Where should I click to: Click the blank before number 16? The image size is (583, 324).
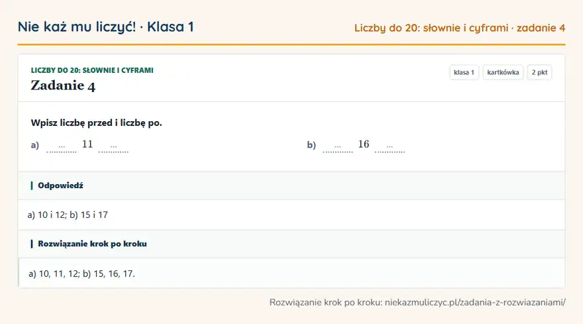(x=338, y=147)
